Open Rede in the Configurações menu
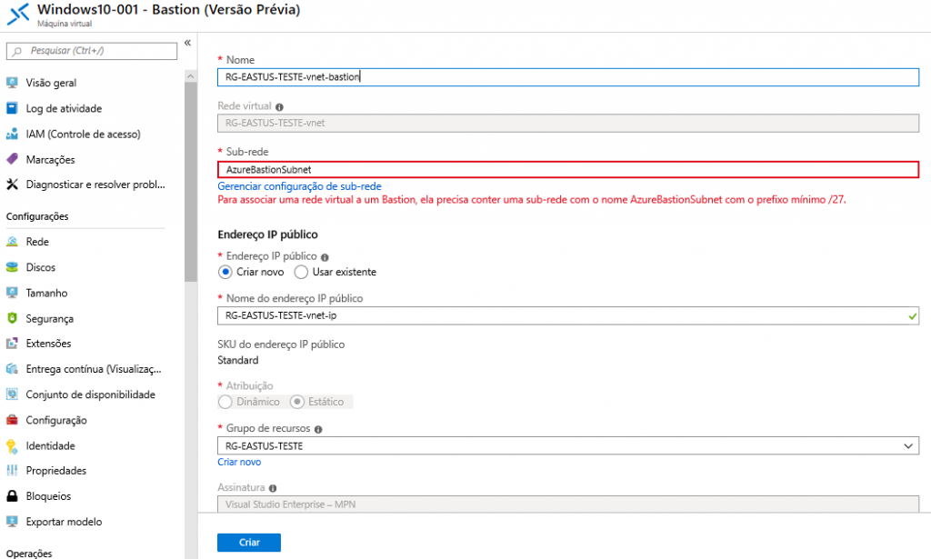The height and width of the screenshot is (559, 931). (x=37, y=242)
